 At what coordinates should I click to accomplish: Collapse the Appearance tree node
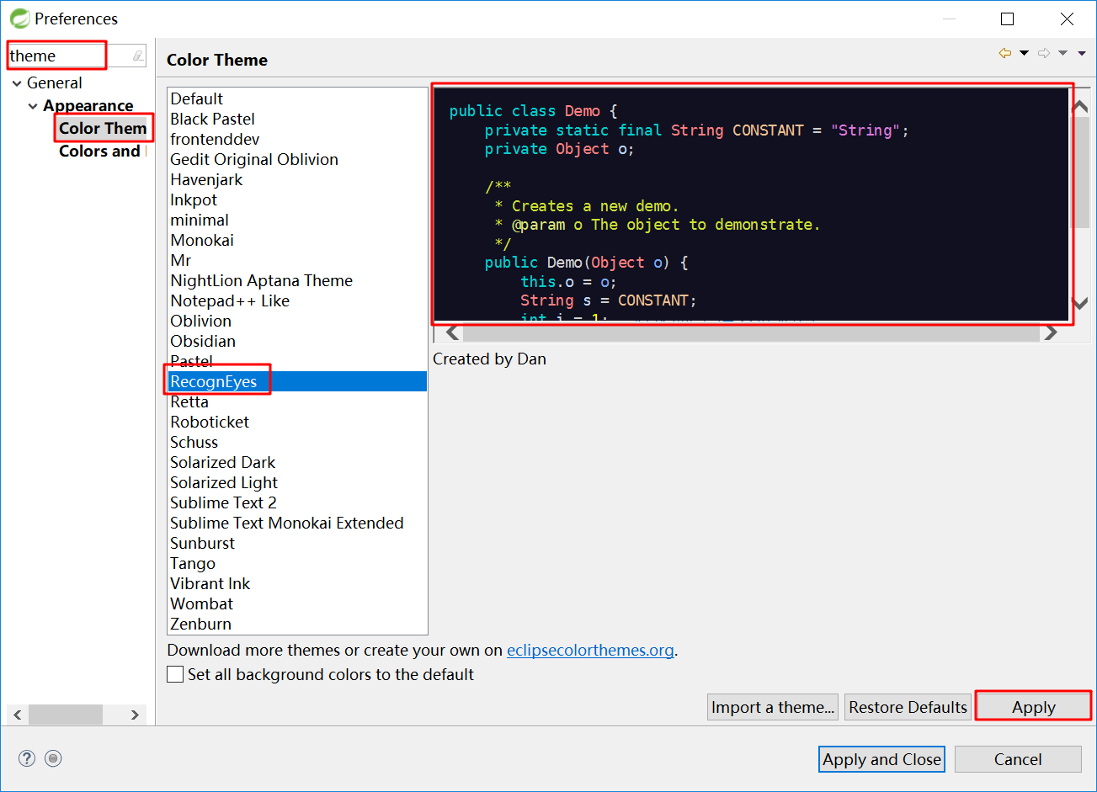(x=33, y=106)
